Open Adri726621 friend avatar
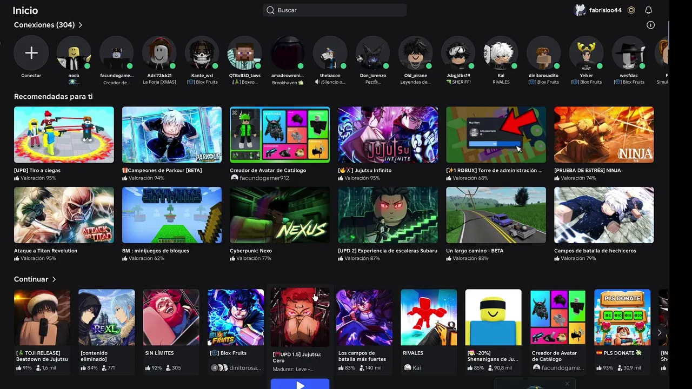This screenshot has width=692, height=389. pos(159,53)
